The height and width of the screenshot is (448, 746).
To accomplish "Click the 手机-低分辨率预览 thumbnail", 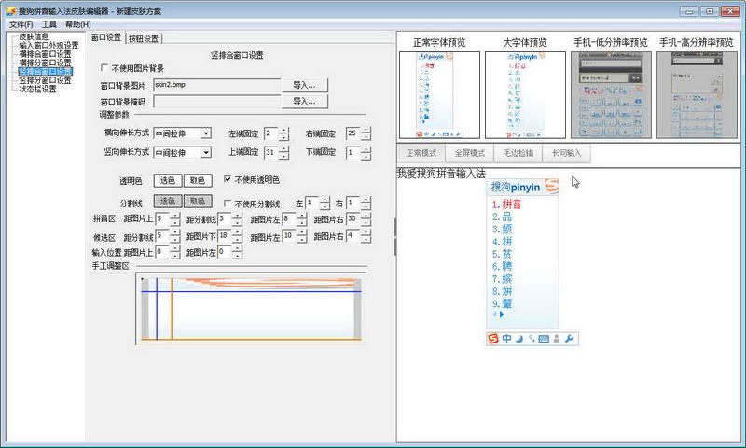I will [611, 95].
